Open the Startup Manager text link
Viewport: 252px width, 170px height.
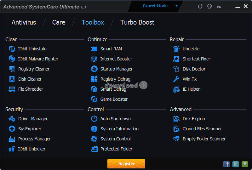[116, 69]
